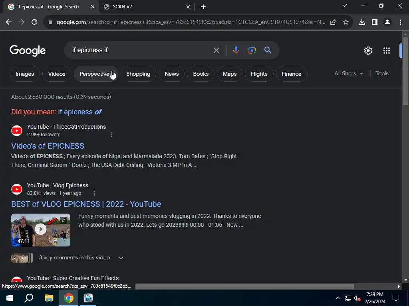409x306 pixels.
Task: Close the SCAN V2 tab
Action: click(188, 7)
